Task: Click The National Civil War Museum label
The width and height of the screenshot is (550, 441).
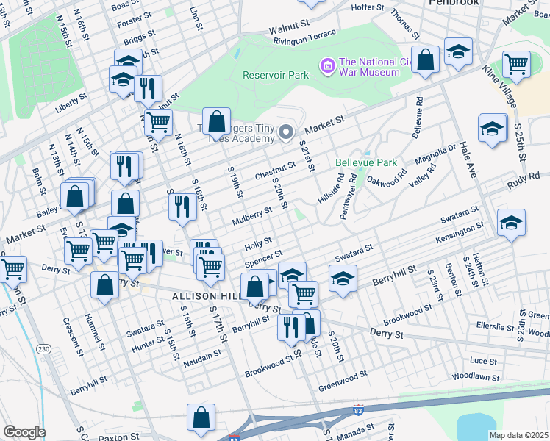Action: point(375,68)
